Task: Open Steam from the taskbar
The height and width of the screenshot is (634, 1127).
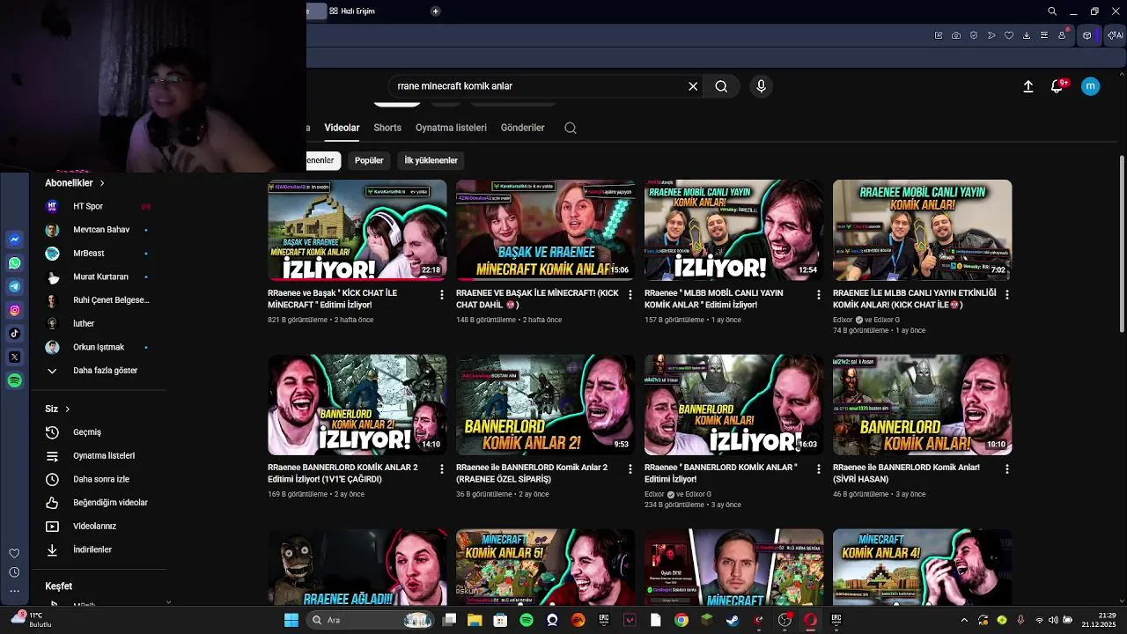Action: 733,620
